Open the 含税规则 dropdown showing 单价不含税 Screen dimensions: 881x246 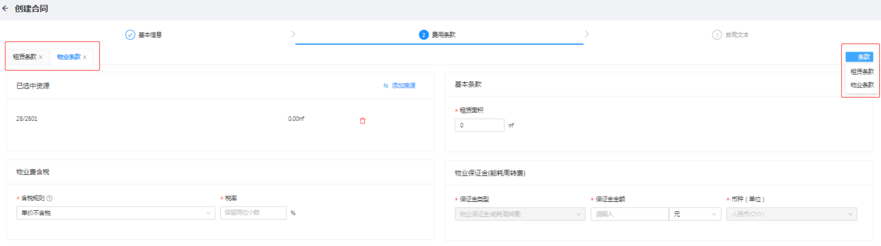[x=115, y=213]
